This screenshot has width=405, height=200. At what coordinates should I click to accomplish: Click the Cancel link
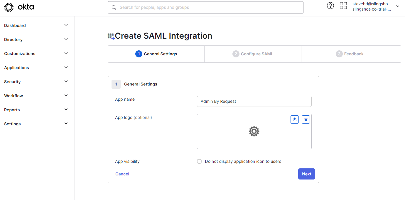click(x=122, y=174)
